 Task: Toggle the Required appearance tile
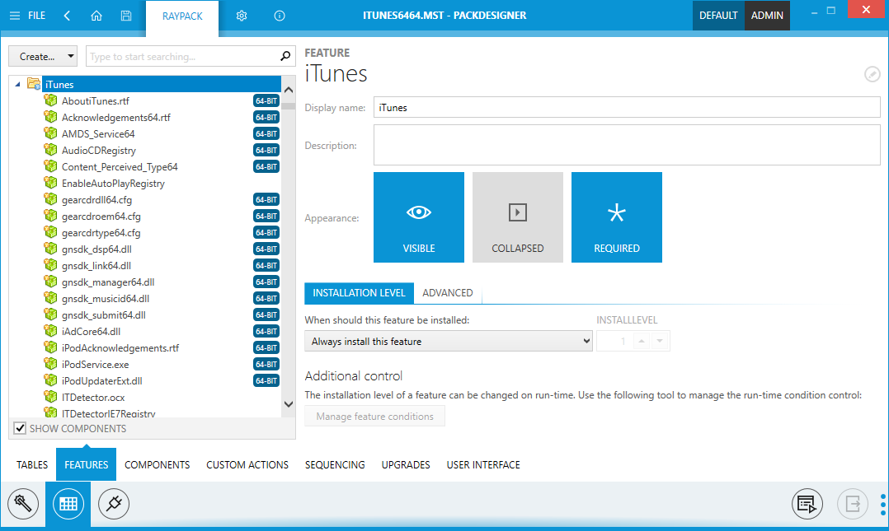pyautogui.click(x=617, y=217)
